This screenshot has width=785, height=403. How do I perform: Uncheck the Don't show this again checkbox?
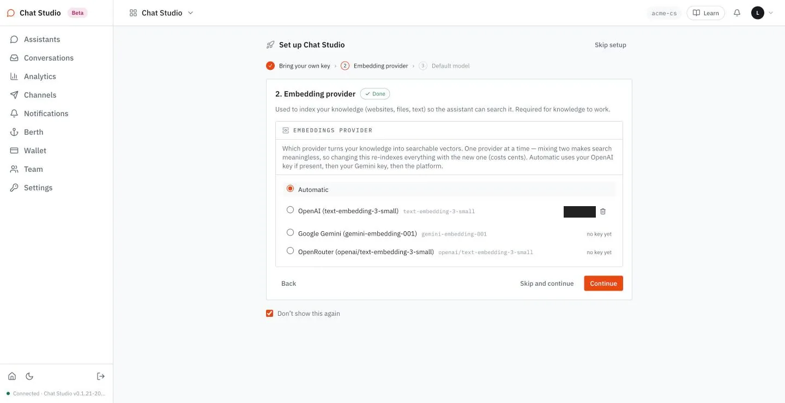coord(269,314)
